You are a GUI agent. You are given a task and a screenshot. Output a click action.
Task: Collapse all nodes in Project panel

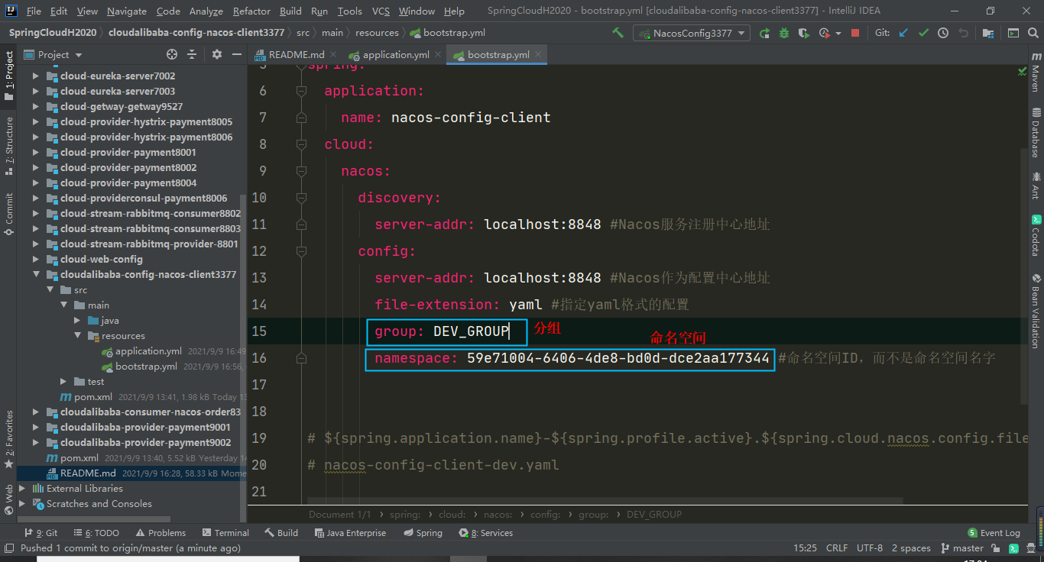coord(192,54)
